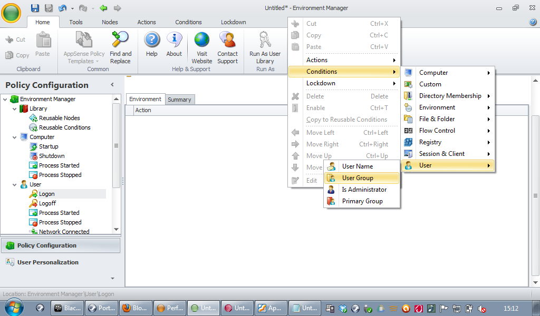Select Reusable Conditions in the tree
This screenshot has height=316, width=540.
[x=64, y=127]
